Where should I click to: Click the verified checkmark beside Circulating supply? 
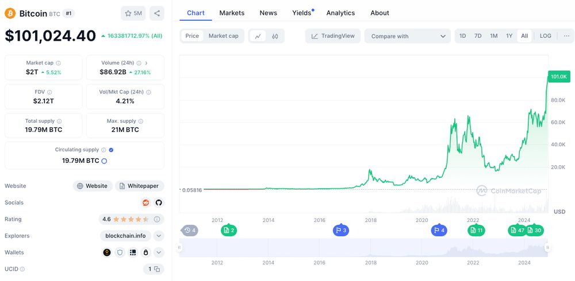[x=111, y=150]
